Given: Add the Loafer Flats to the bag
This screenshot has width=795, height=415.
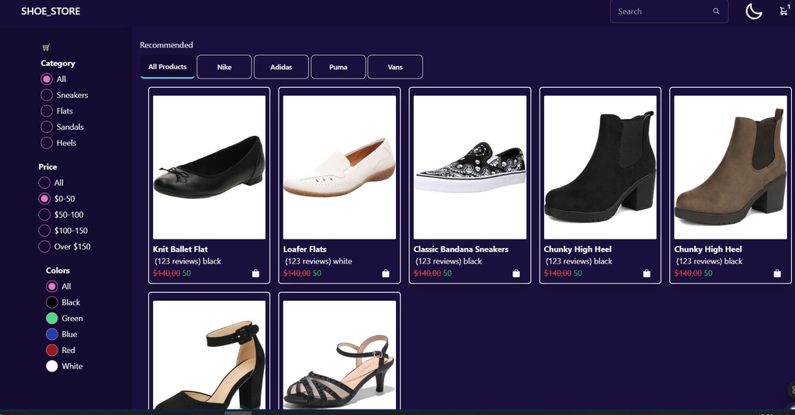Looking at the screenshot, I should tap(386, 274).
